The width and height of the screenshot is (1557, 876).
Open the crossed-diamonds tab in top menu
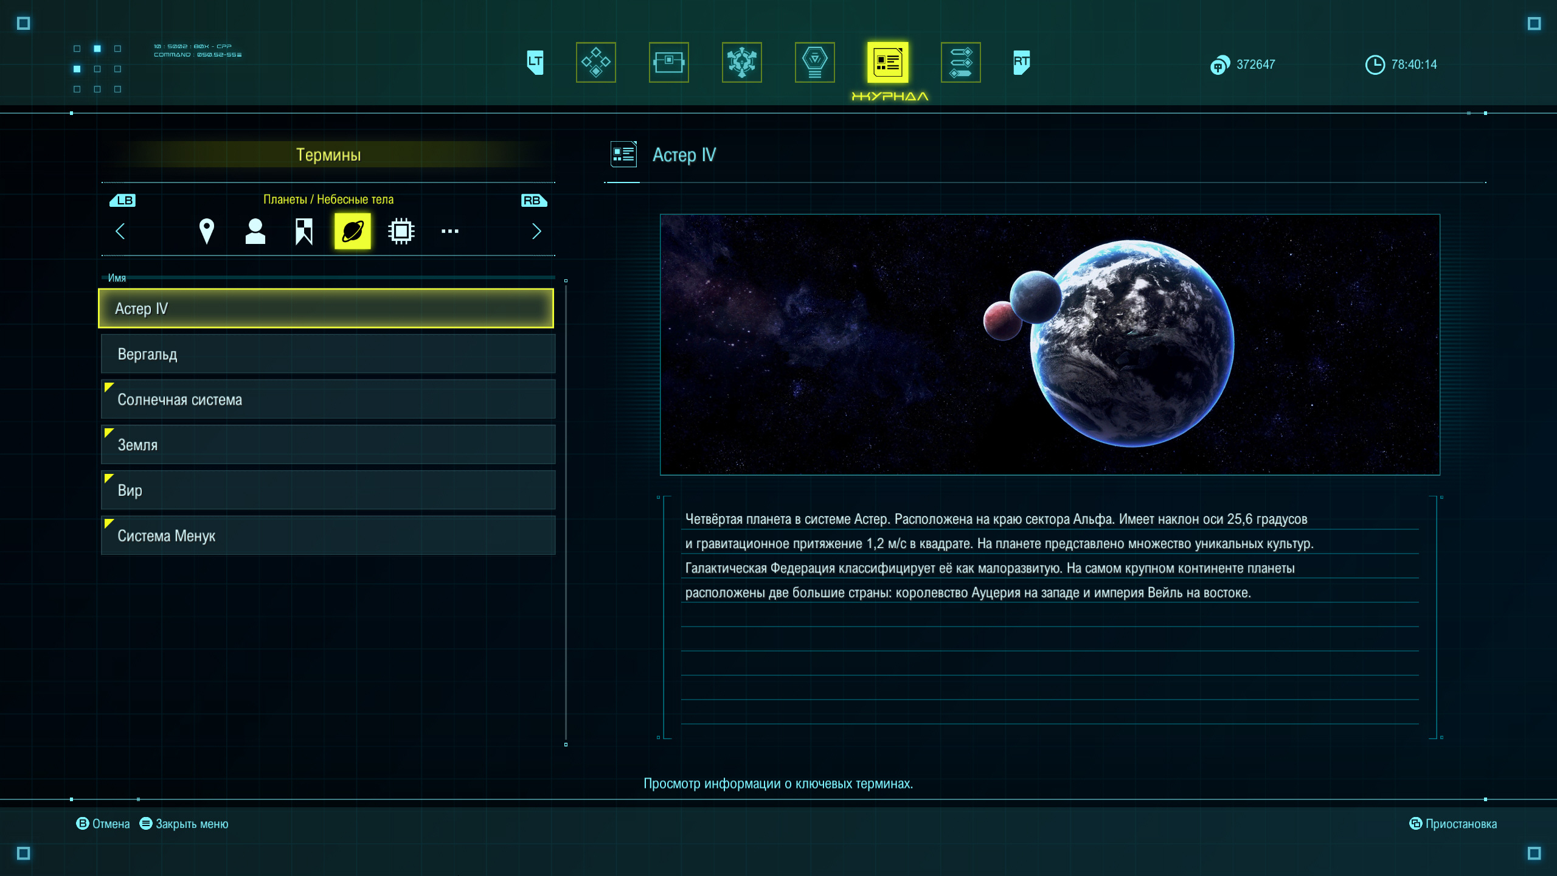tap(595, 62)
